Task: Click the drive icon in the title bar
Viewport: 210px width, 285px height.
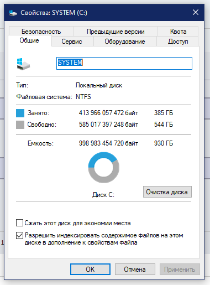Action: point(13,13)
